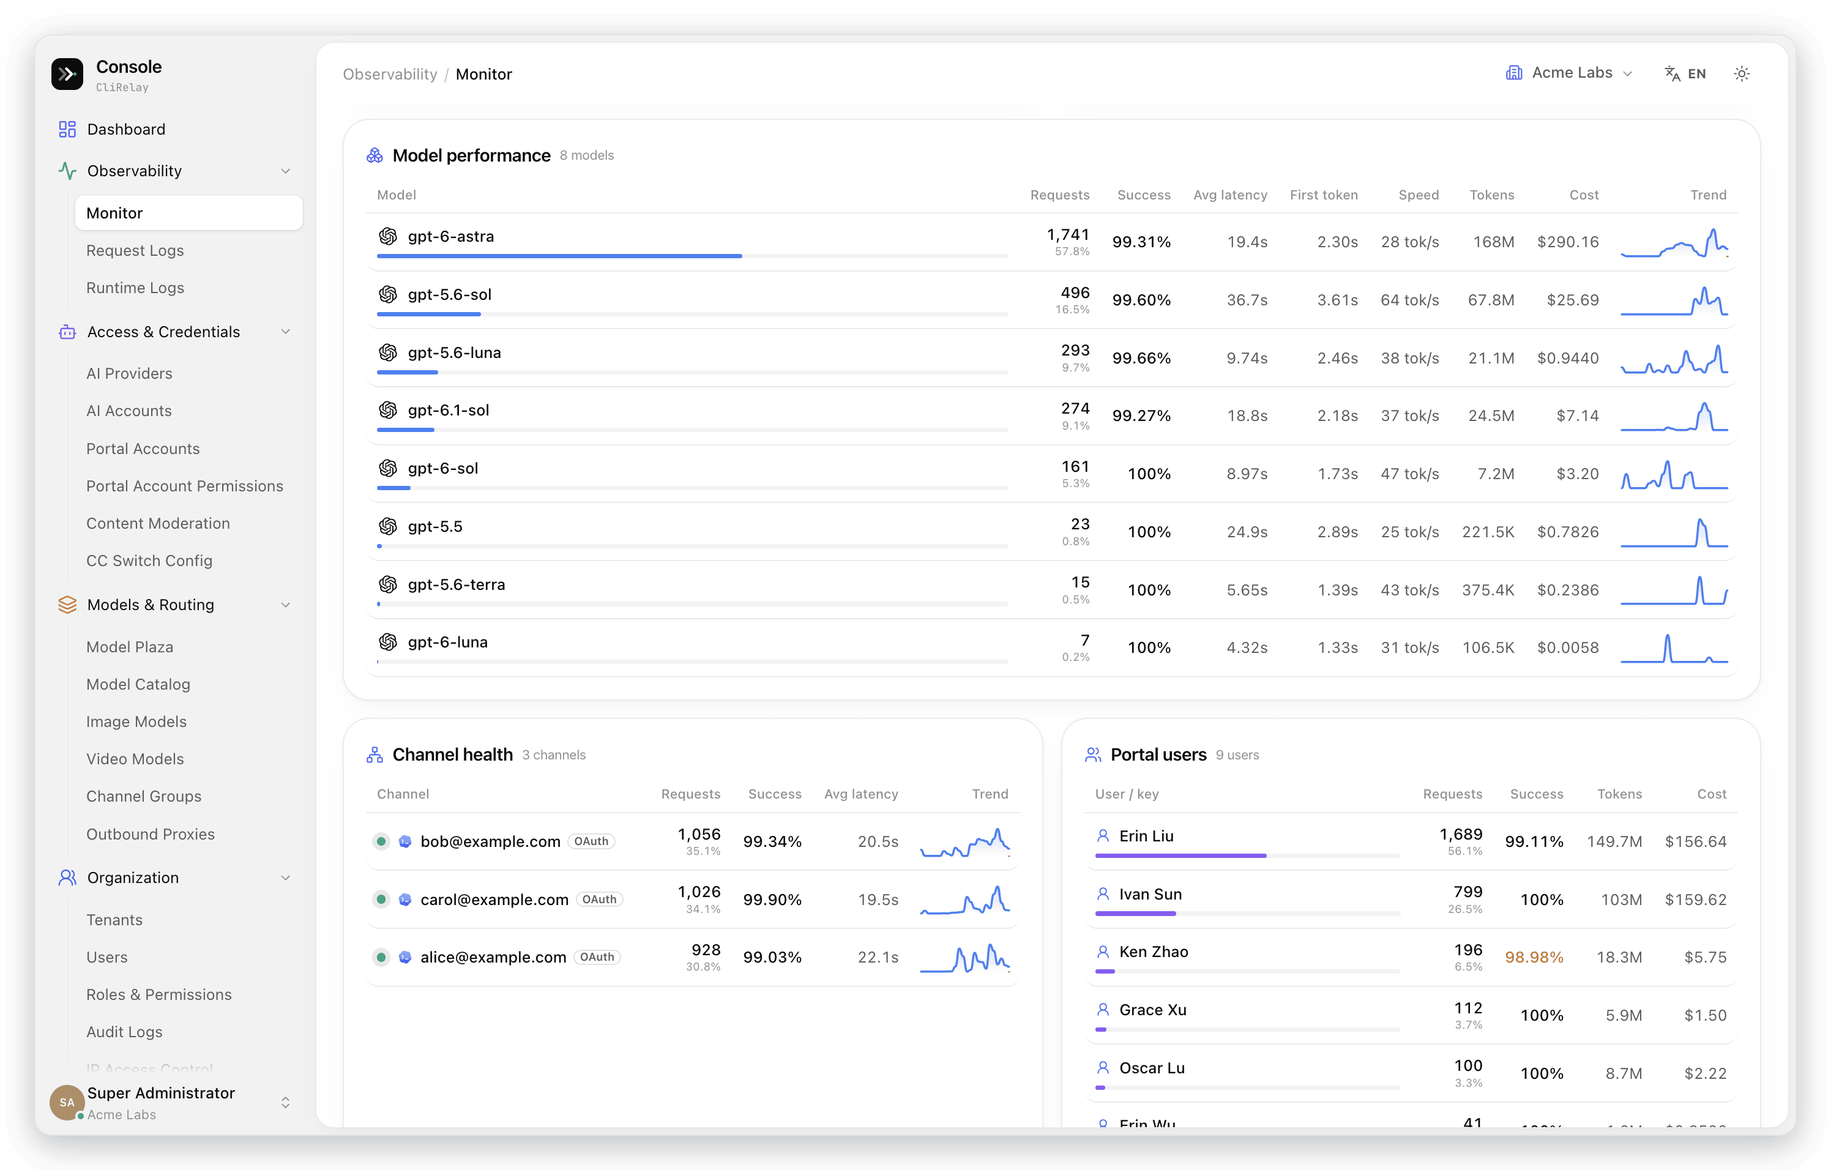Click the gpt-6-astra request share bar
This screenshot has width=1831, height=1170.
(692, 256)
